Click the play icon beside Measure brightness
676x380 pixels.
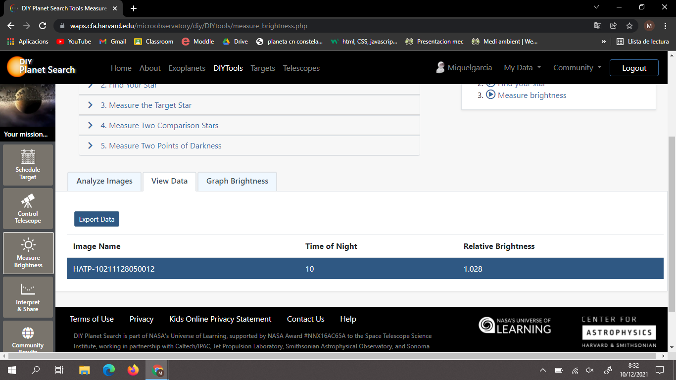[490, 95]
